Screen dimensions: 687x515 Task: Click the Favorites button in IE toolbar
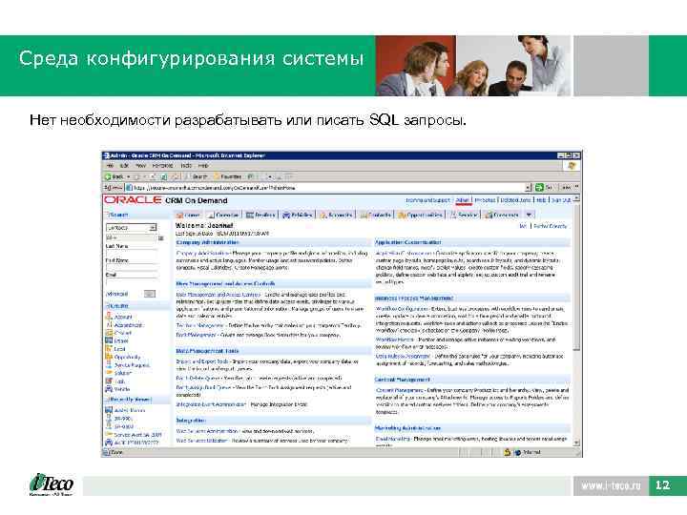(228, 176)
